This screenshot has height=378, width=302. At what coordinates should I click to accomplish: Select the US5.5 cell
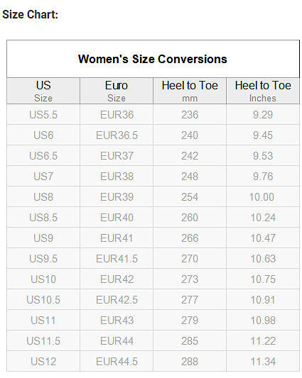[43, 115]
